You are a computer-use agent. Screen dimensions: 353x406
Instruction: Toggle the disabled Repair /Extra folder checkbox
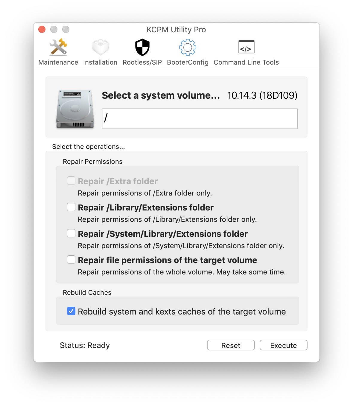(71, 181)
